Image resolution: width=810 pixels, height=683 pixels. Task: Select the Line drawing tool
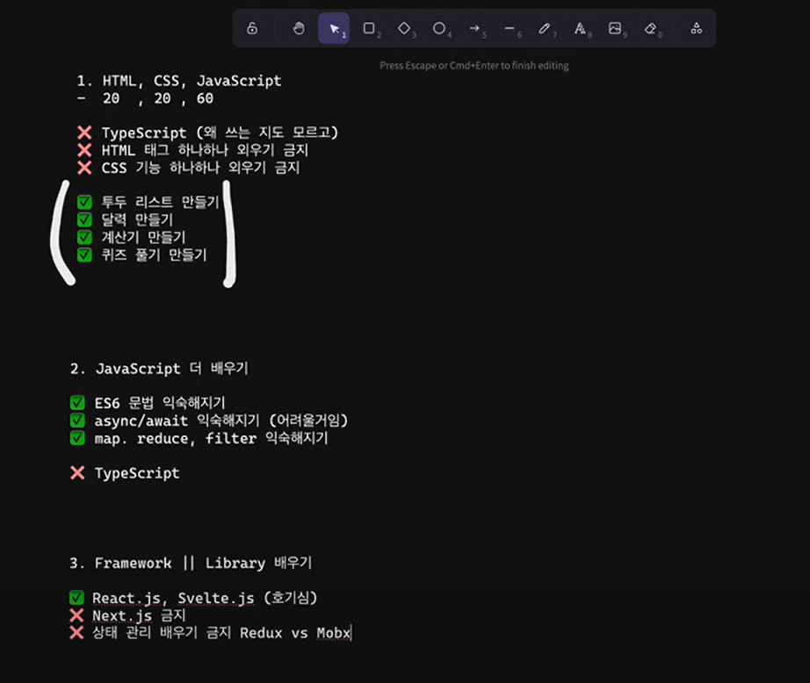tap(510, 28)
